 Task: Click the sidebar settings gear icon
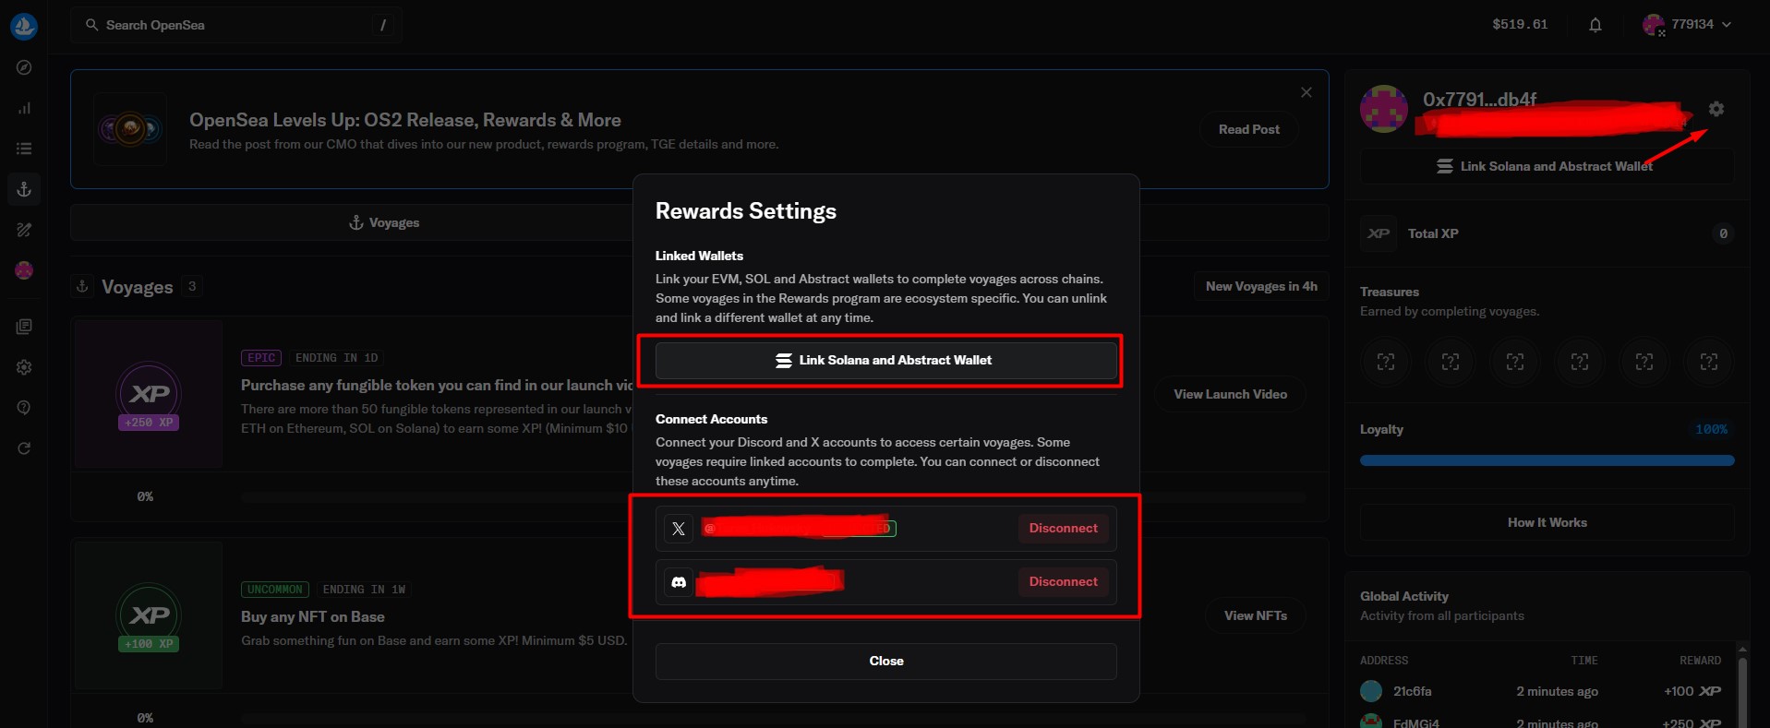(24, 367)
